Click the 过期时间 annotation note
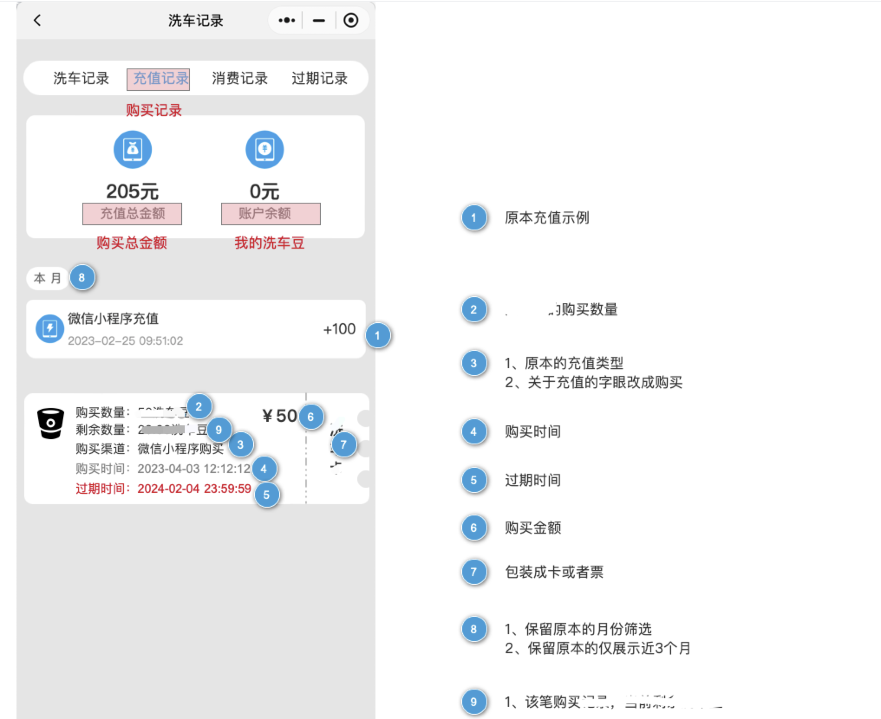The height and width of the screenshot is (719, 881). 533,480
